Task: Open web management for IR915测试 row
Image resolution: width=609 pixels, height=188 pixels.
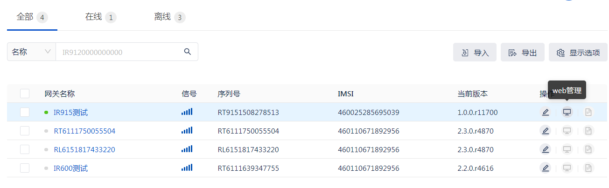Action: [567, 112]
